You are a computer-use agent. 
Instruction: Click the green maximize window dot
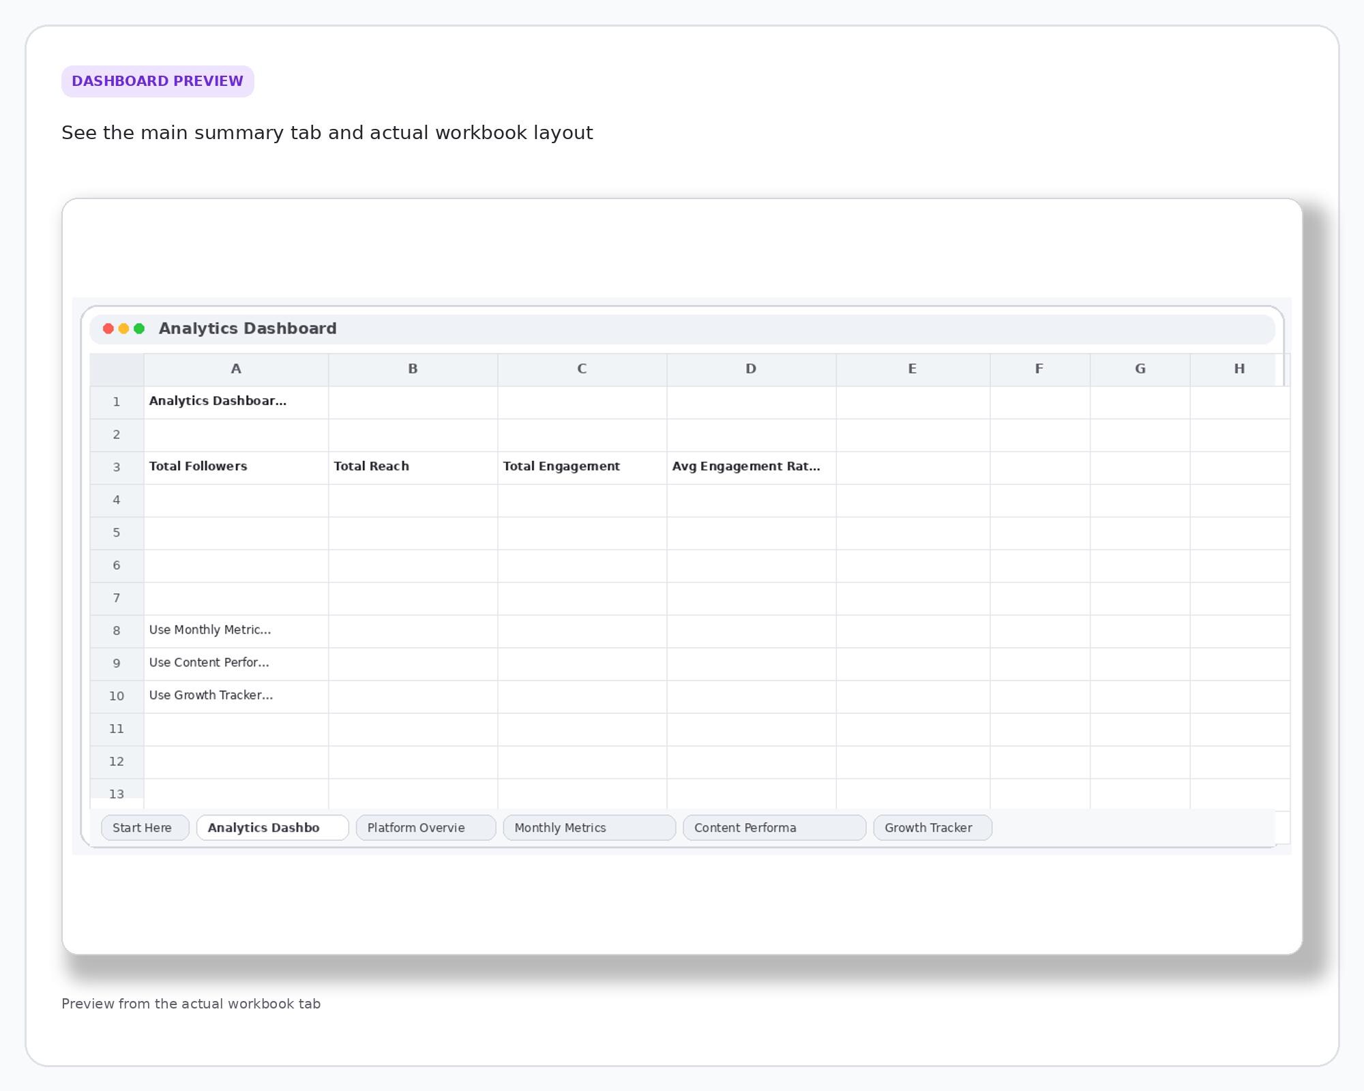tap(139, 329)
